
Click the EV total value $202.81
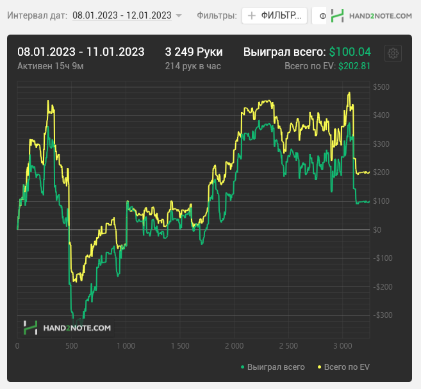coord(354,66)
